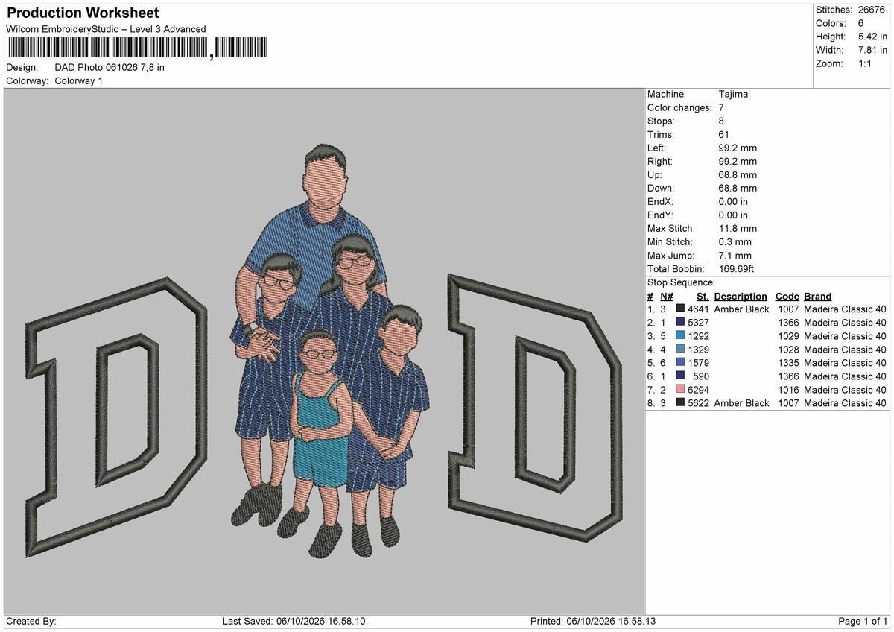Click the family figures embroidery preview
The height and width of the screenshot is (632, 894).
[330, 350]
